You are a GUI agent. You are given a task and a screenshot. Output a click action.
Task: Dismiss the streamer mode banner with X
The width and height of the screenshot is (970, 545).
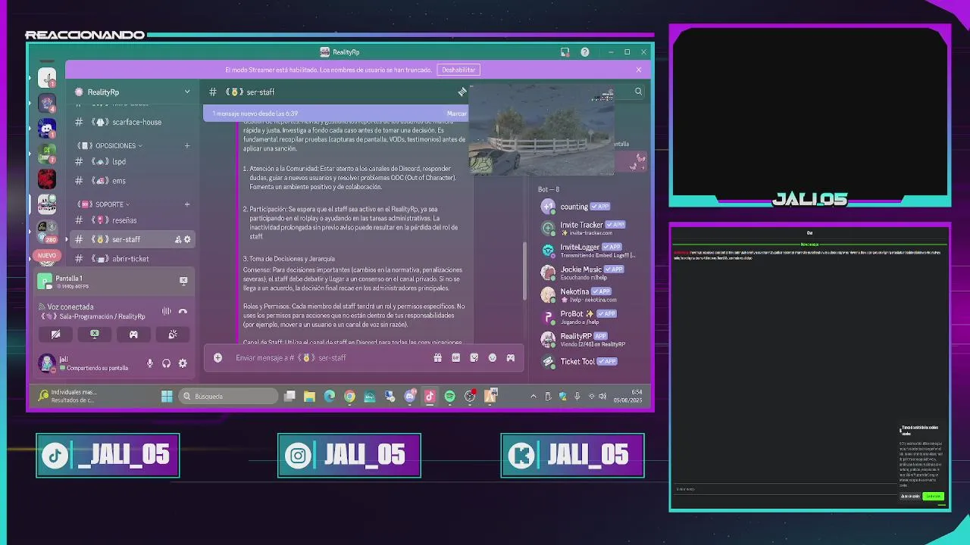point(638,70)
